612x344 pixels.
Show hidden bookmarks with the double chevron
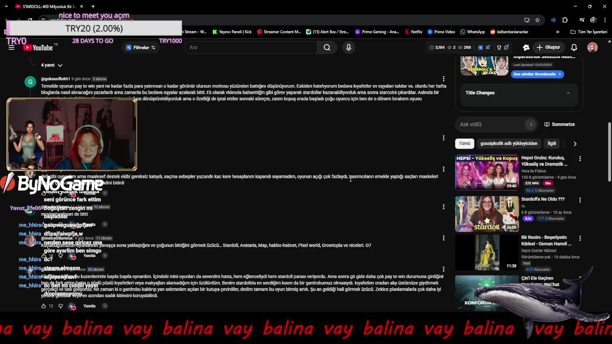[x=557, y=32]
